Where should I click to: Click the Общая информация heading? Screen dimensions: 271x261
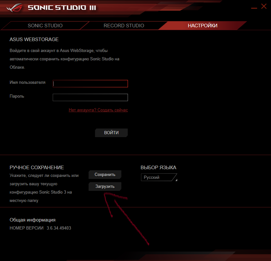click(32, 220)
